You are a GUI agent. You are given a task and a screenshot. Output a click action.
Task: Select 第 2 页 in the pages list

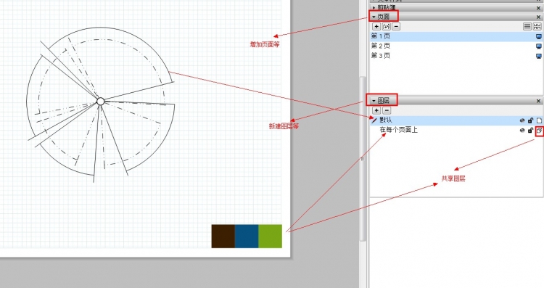456,46
